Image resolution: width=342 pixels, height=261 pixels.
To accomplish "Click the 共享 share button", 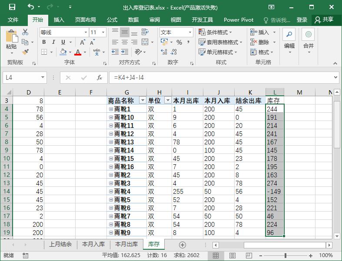I will [324, 20].
